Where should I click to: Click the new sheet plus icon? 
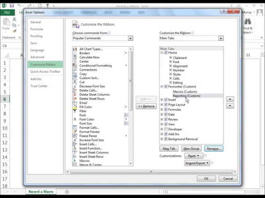(x=67, y=192)
